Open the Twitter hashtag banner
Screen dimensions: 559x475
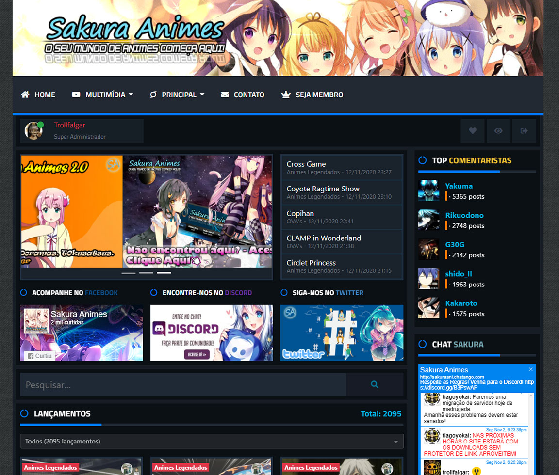[342, 332]
